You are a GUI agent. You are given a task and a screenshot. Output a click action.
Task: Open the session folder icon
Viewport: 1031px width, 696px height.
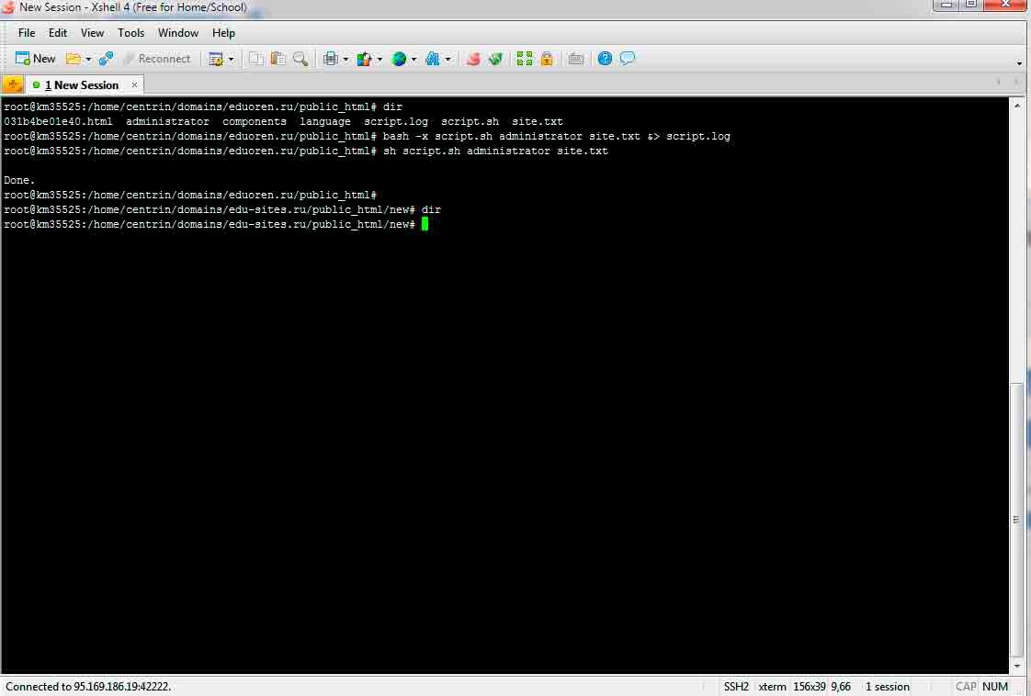click(73, 59)
